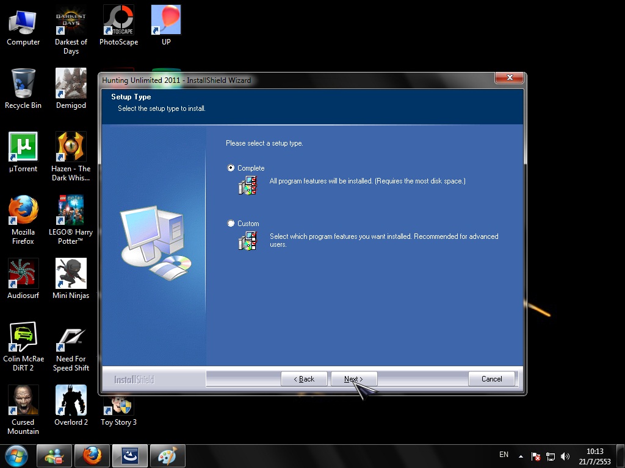The height and width of the screenshot is (468, 625).
Task: Select the Hazen - The Dark Whispers shortcut
Action: tap(71, 157)
